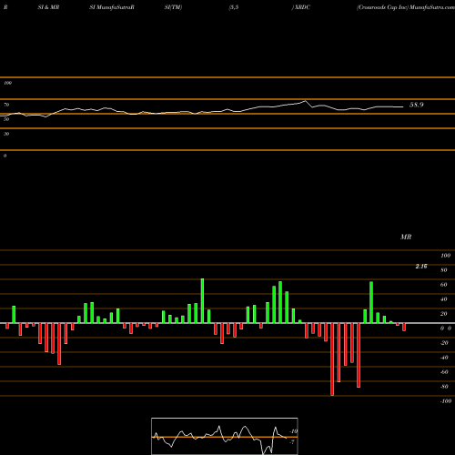
Task: Click the -100 label on the MR axis
Action: (446, 401)
